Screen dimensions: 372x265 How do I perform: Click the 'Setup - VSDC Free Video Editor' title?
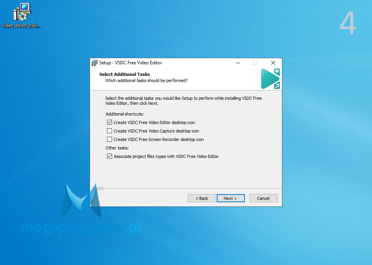[131, 63]
